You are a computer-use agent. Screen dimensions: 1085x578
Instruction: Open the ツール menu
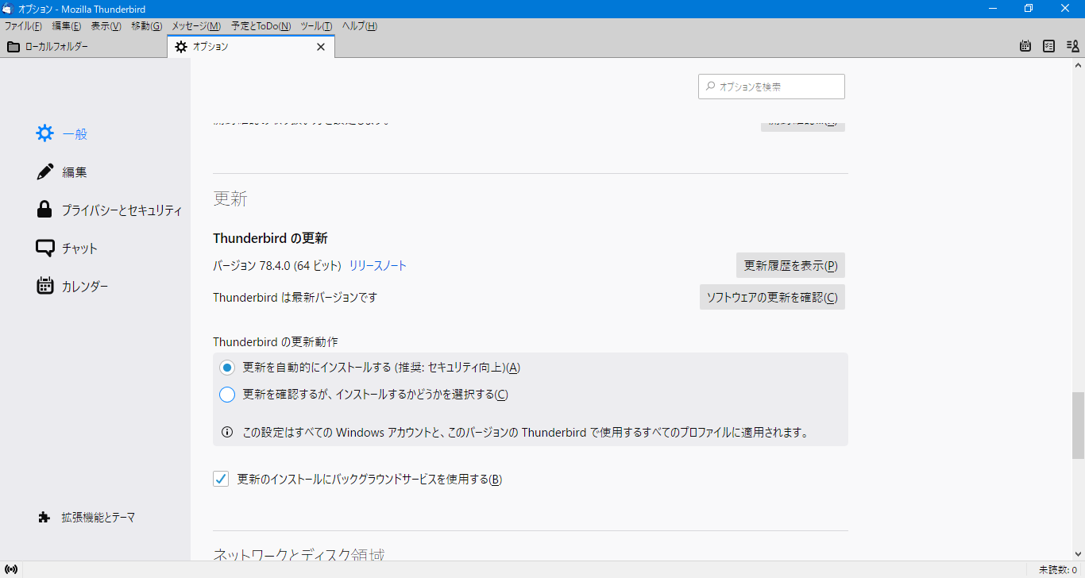click(x=316, y=26)
